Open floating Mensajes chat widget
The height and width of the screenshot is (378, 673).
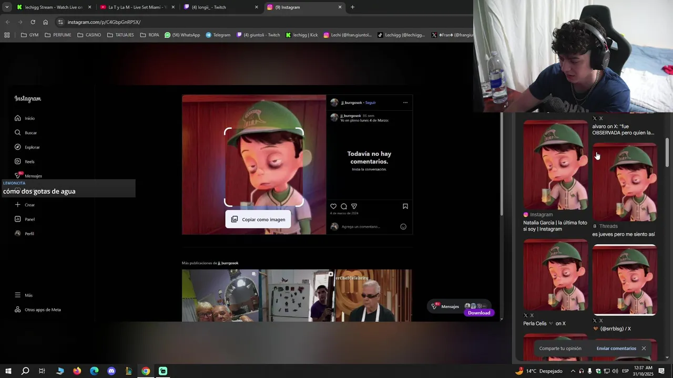[460, 306]
